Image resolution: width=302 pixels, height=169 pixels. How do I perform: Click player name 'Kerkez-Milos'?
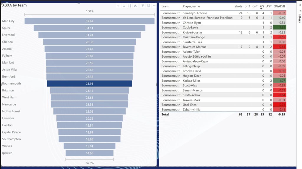point(191,81)
